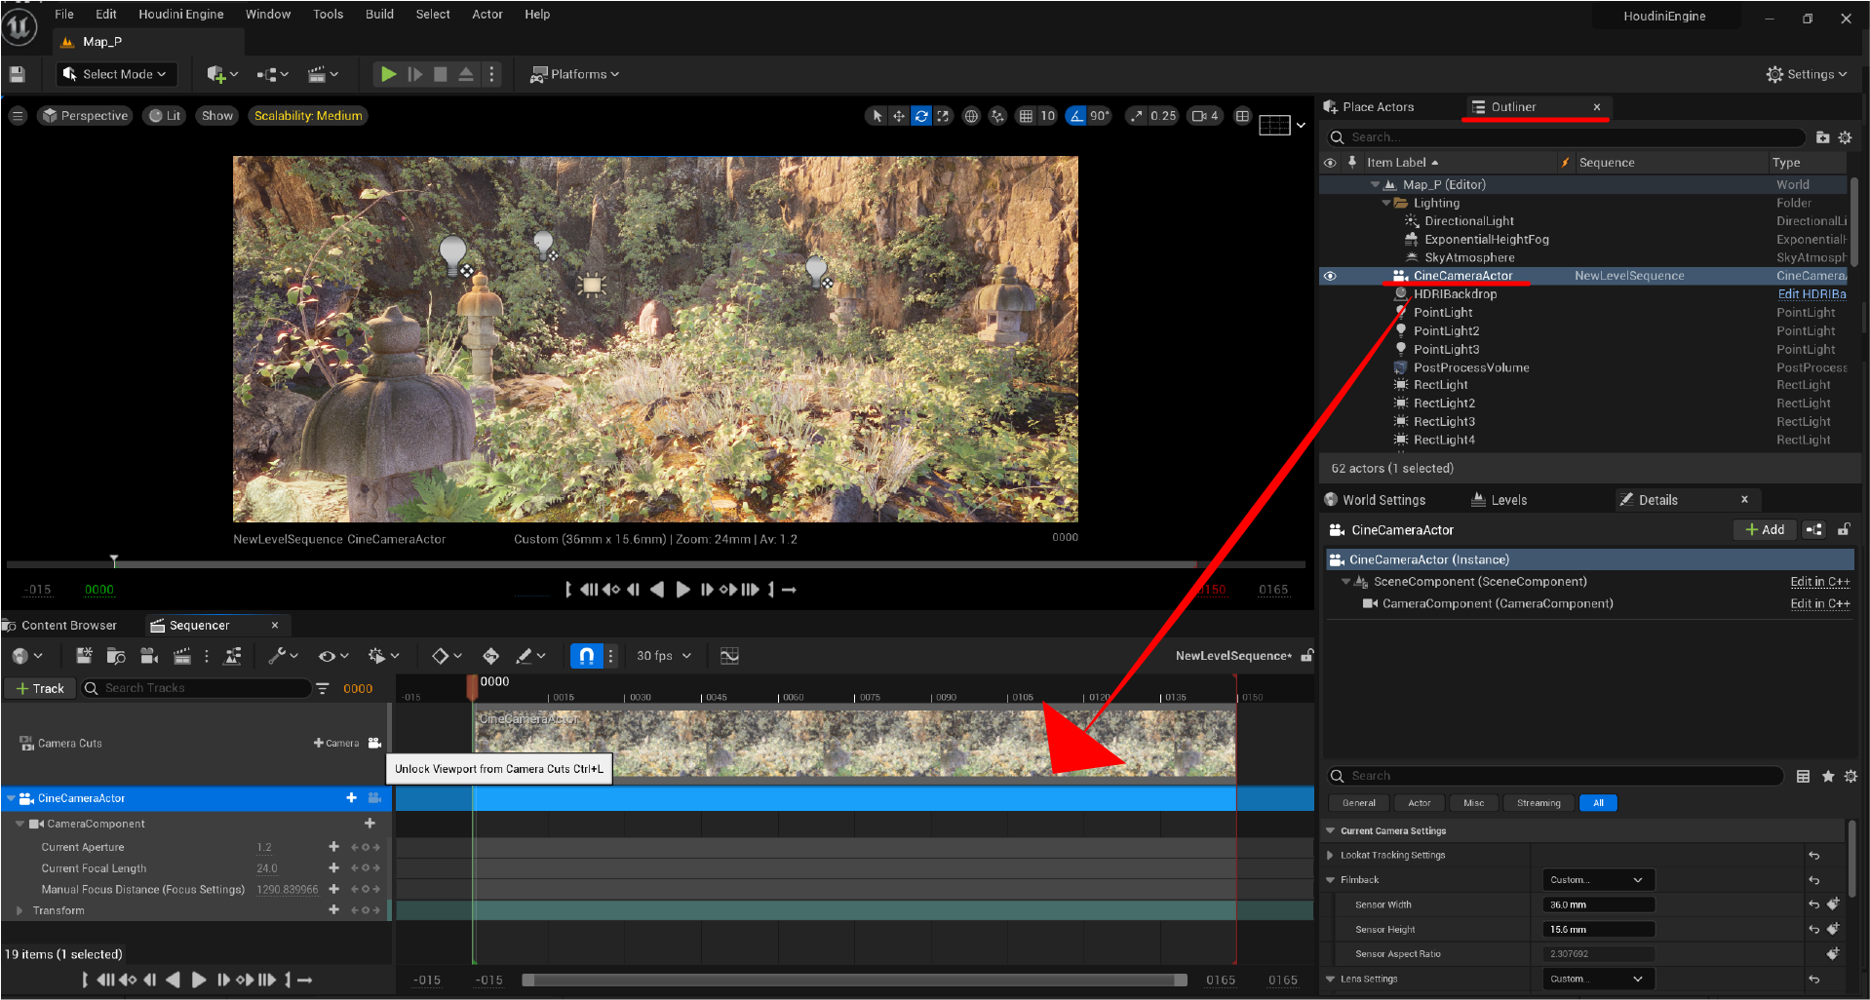Select the Rotate tool in the viewport toolbar
Viewport: 1870px width, 1000px height.
pos(920,115)
